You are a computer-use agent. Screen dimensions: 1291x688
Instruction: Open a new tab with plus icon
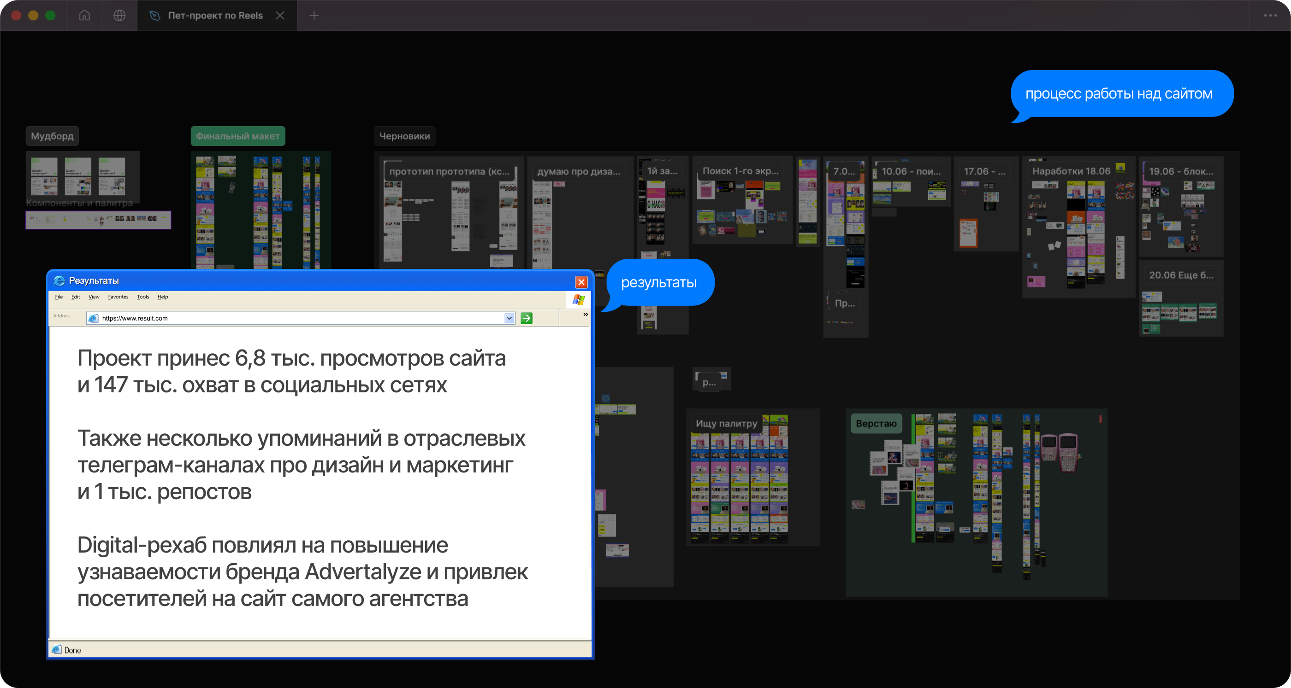tap(314, 16)
